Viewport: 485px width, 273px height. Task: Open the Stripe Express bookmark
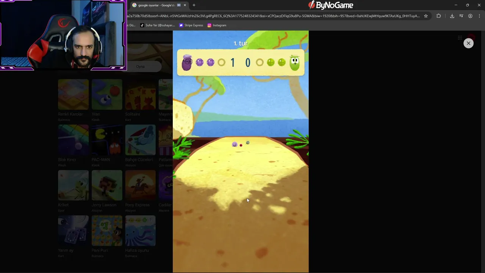pyautogui.click(x=191, y=25)
